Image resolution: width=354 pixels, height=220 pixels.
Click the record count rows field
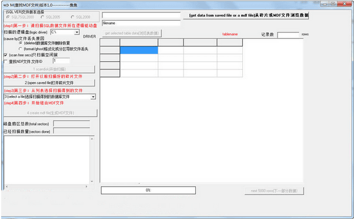pyautogui.click(x=288, y=35)
